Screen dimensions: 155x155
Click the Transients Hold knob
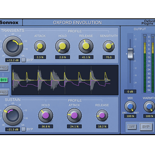click(63, 46)
